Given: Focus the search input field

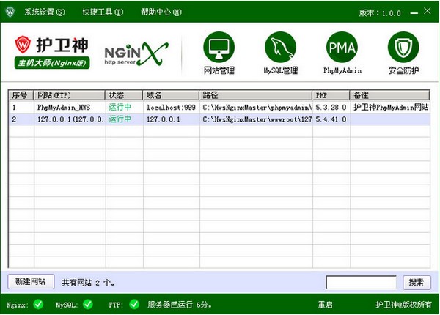Looking at the screenshot, I should tap(361, 282).
